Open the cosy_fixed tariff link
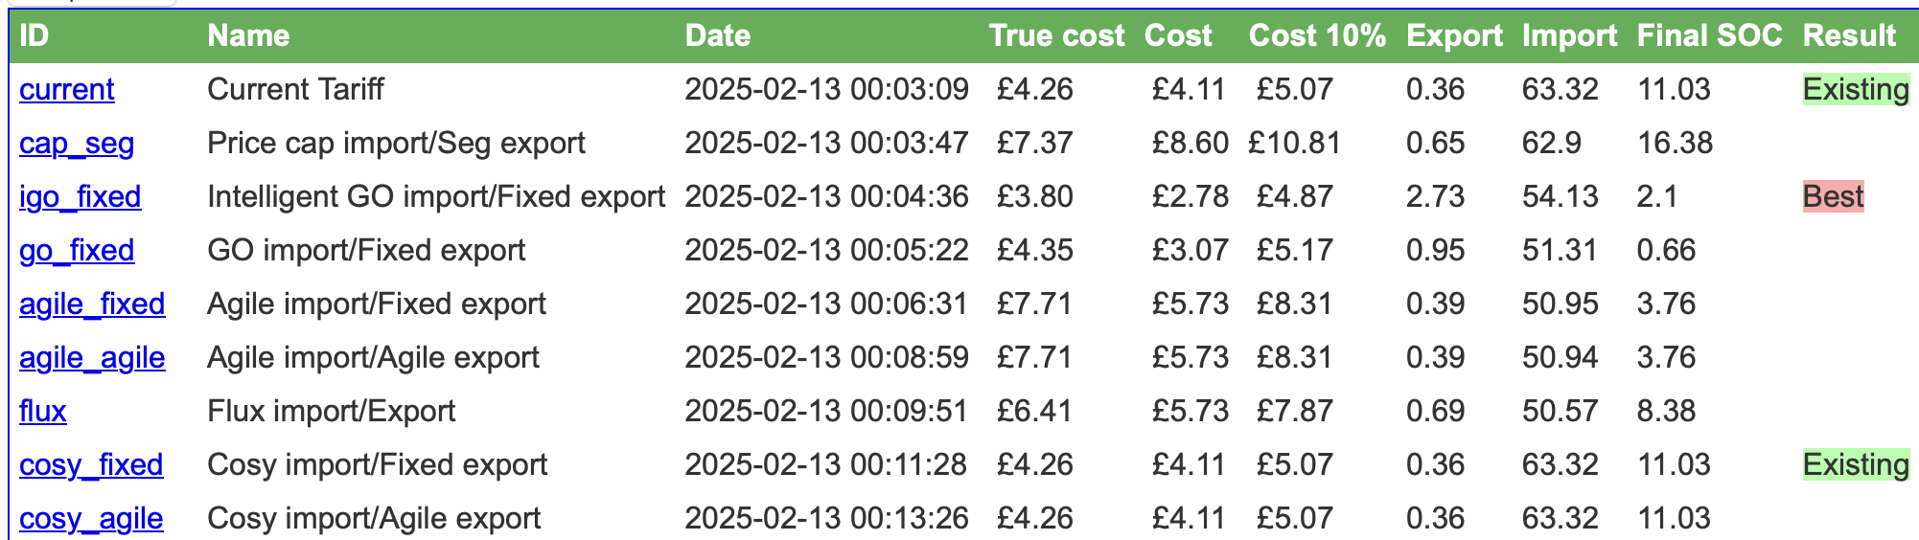 (x=91, y=465)
